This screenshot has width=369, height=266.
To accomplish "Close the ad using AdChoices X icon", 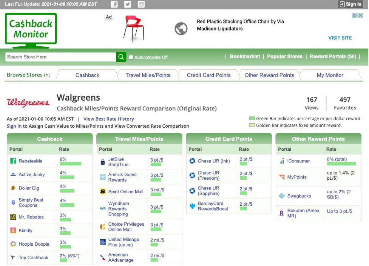I will [x=360, y=15].
